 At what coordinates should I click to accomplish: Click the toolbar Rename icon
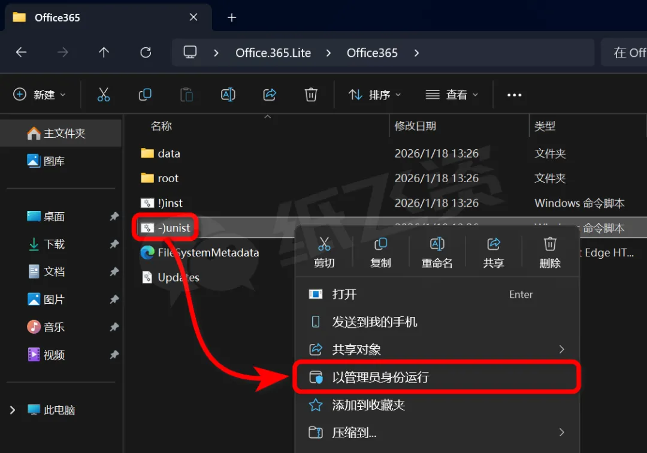(x=228, y=95)
